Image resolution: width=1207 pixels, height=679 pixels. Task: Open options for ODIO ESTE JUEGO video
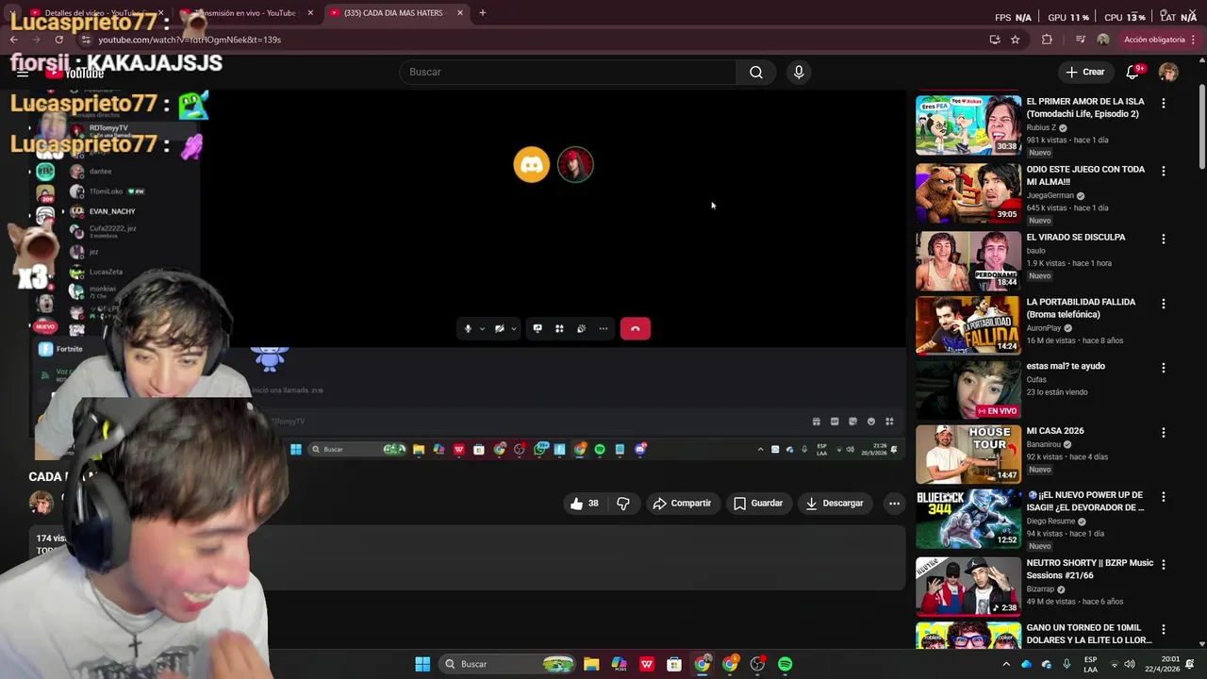tap(1163, 172)
